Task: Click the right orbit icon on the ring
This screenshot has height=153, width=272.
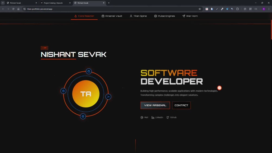Action: 108,97
